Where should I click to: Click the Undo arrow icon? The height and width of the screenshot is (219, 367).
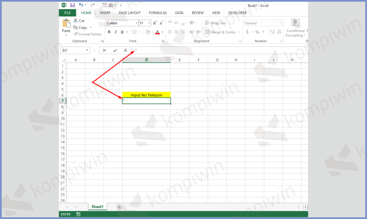point(81,5)
